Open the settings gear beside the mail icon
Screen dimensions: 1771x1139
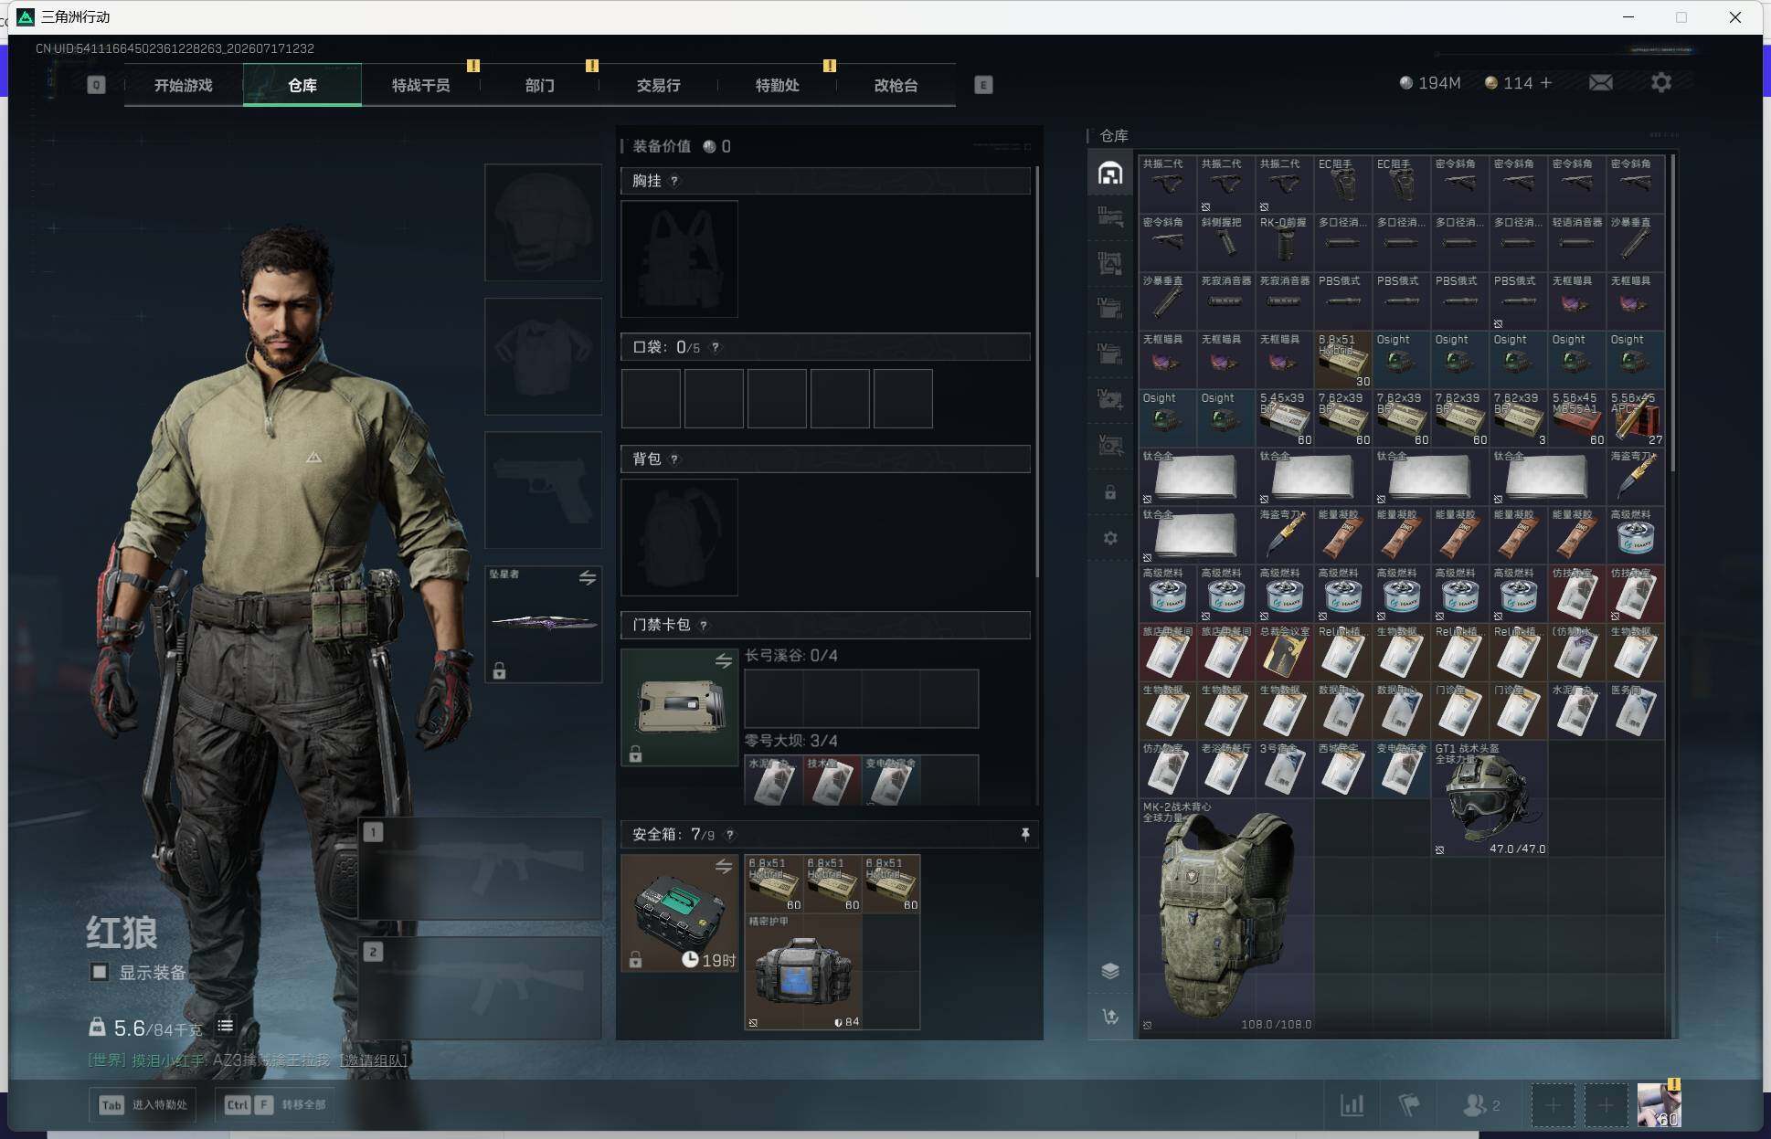click(1661, 83)
